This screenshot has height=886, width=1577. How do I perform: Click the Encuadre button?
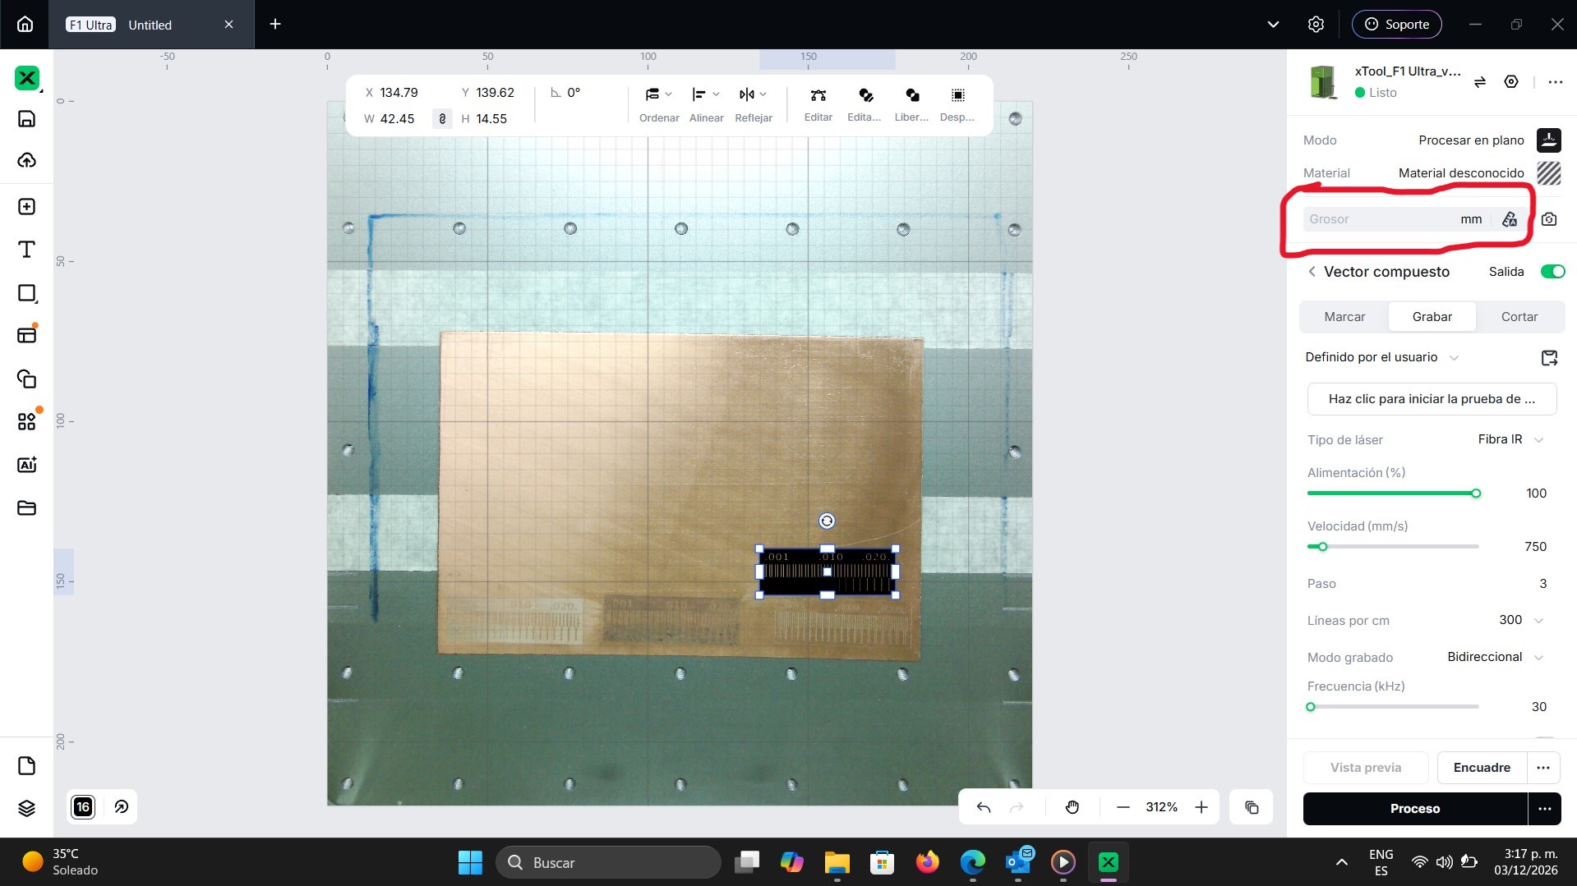[1482, 768]
